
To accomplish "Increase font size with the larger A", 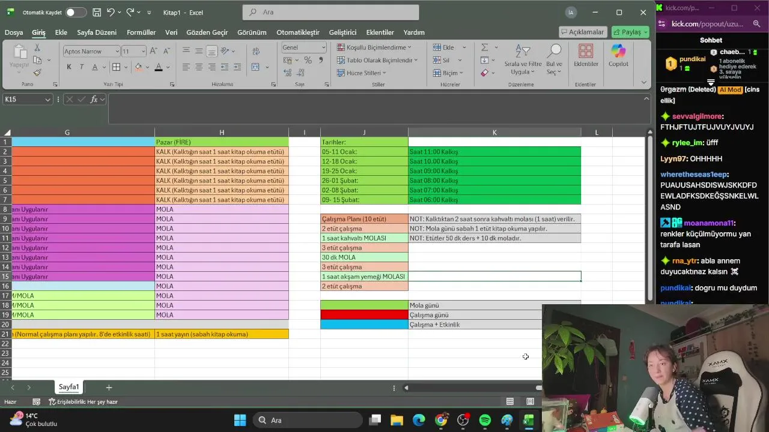I will tap(153, 51).
